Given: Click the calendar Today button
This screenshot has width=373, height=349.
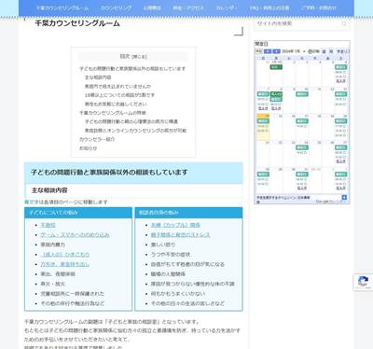Looking at the screenshot, I should pos(258,51).
